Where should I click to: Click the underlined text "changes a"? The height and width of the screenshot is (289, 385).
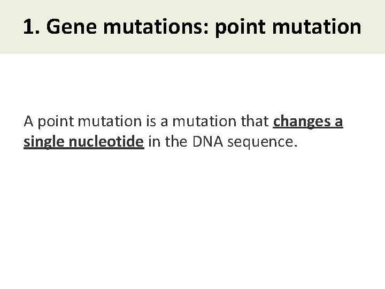tap(308, 123)
